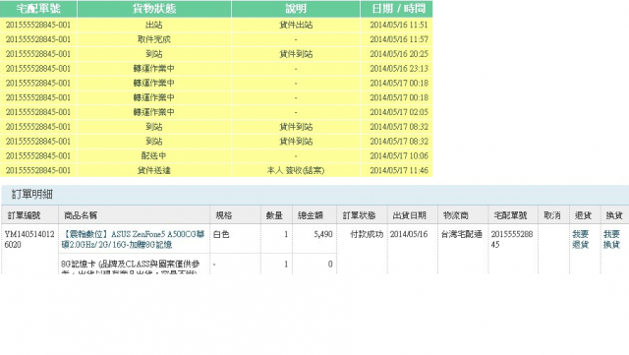Image resolution: width=629 pixels, height=355 pixels.
Task: Click the 貨件出站 description cell
Action: coord(296,25)
